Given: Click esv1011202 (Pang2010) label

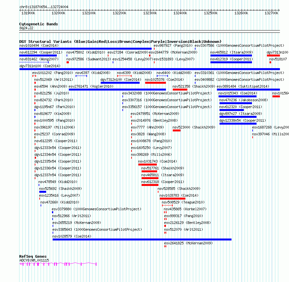Looking at the screenshot, I should [53, 73].
